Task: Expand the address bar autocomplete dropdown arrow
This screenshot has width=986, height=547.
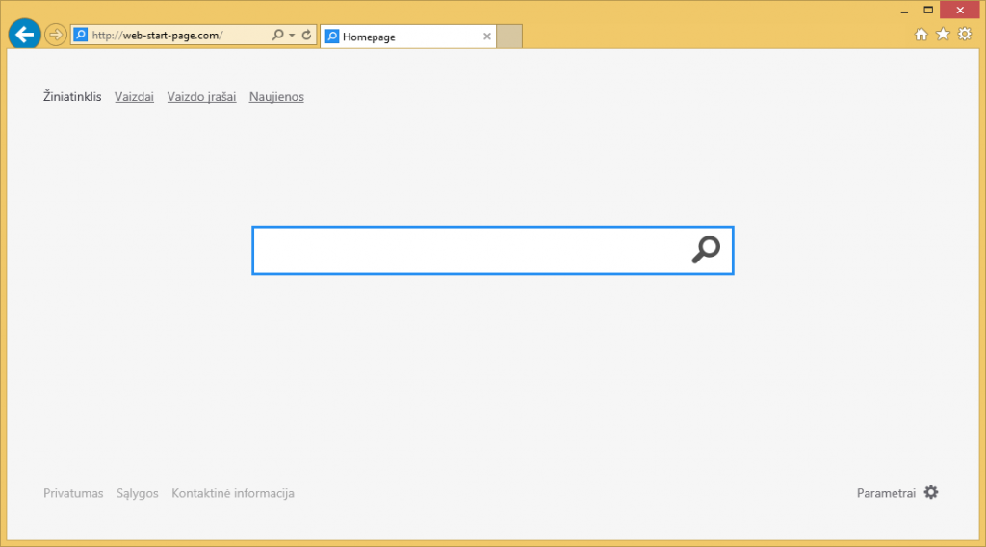Action: point(292,36)
